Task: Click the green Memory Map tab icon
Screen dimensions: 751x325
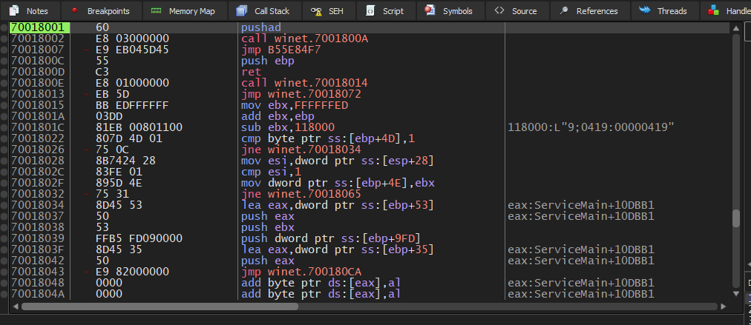Action: 154,11
